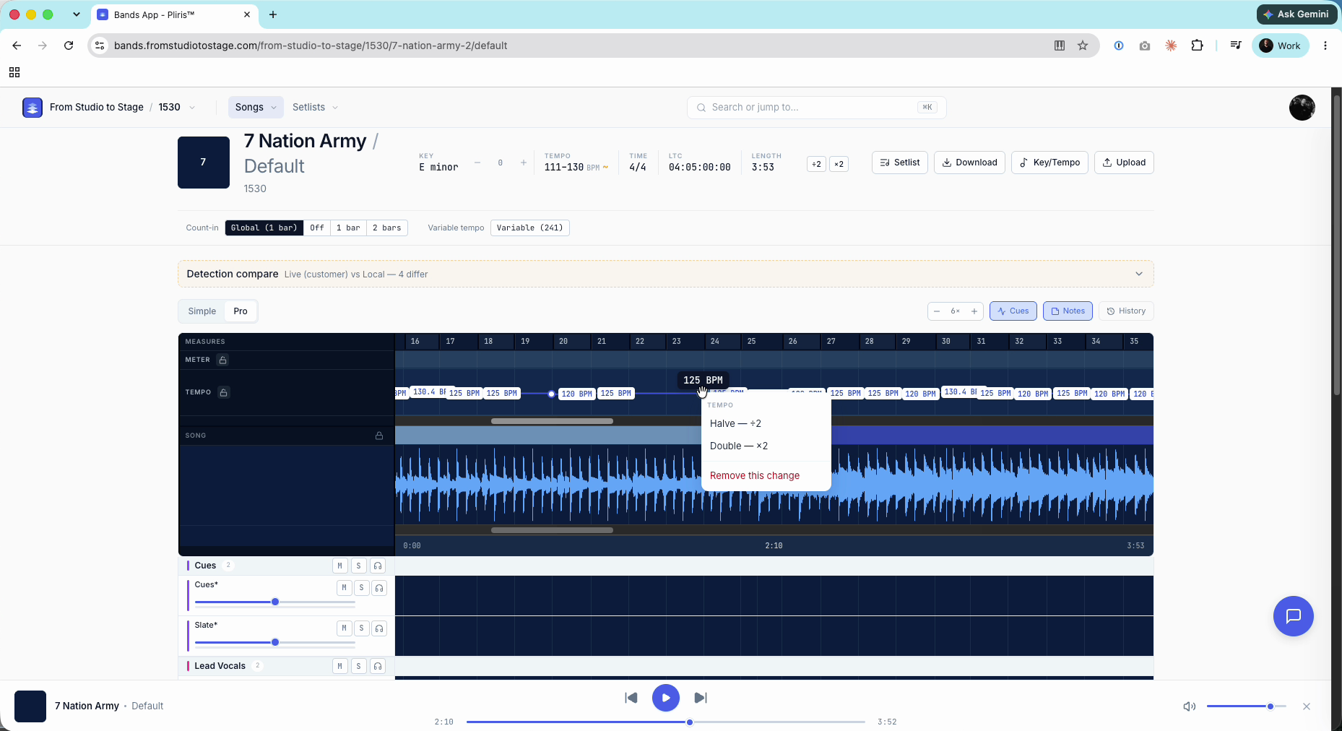The image size is (1342, 731).
Task: Mute the Cues* track
Action: [x=345, y=588]
